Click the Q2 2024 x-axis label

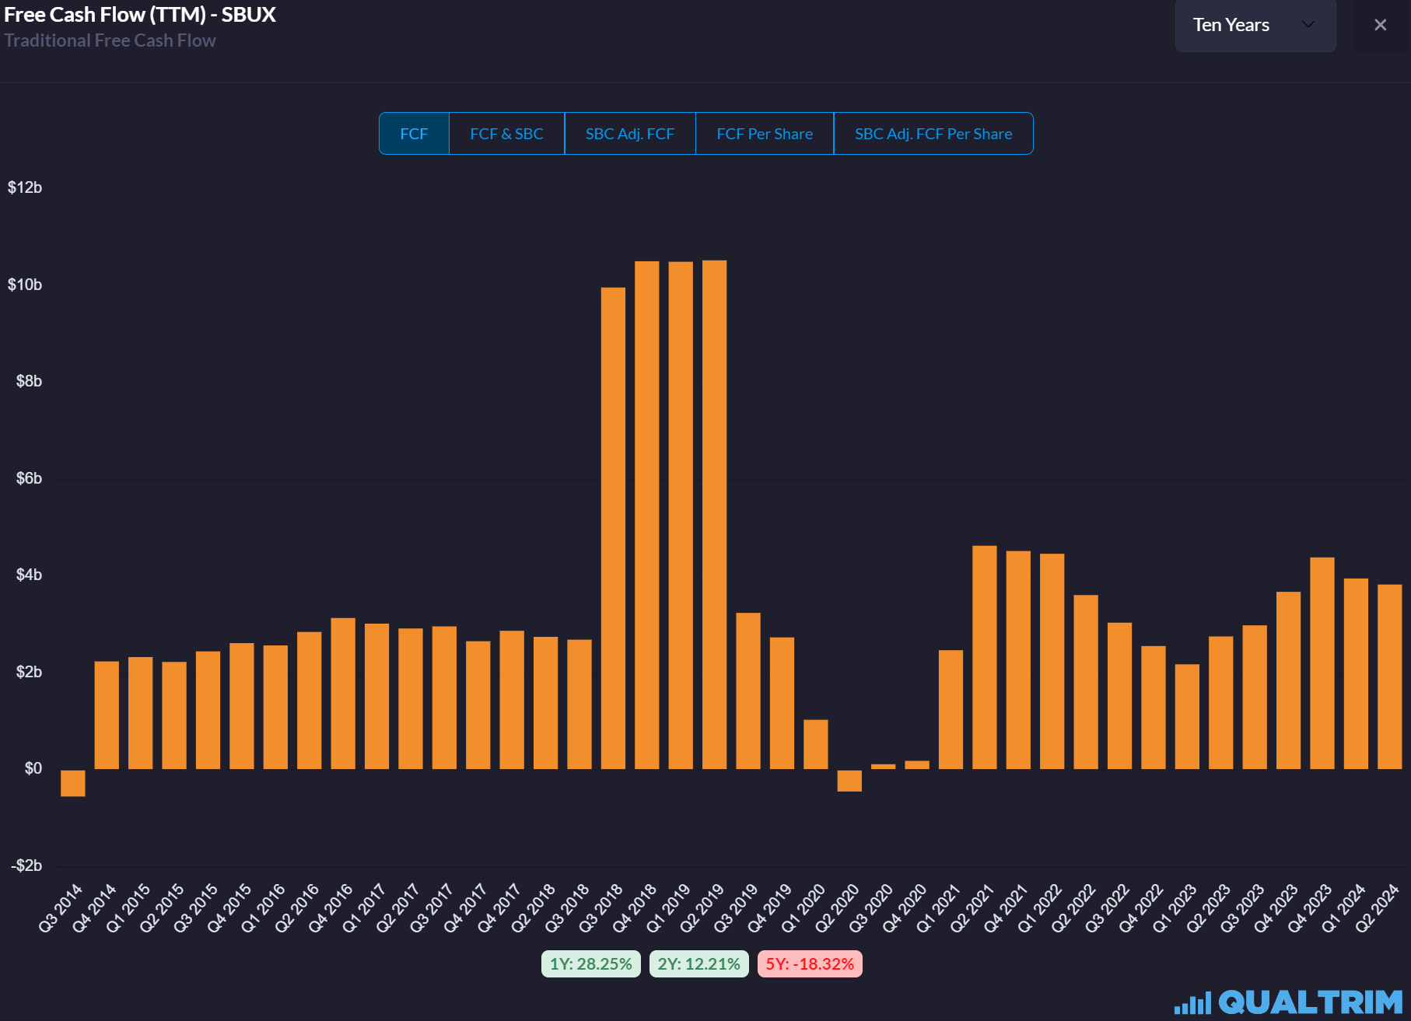(1378, 907)
